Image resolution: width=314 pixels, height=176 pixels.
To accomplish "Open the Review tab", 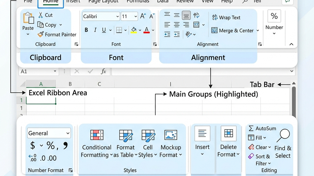I will coord(185,2).
